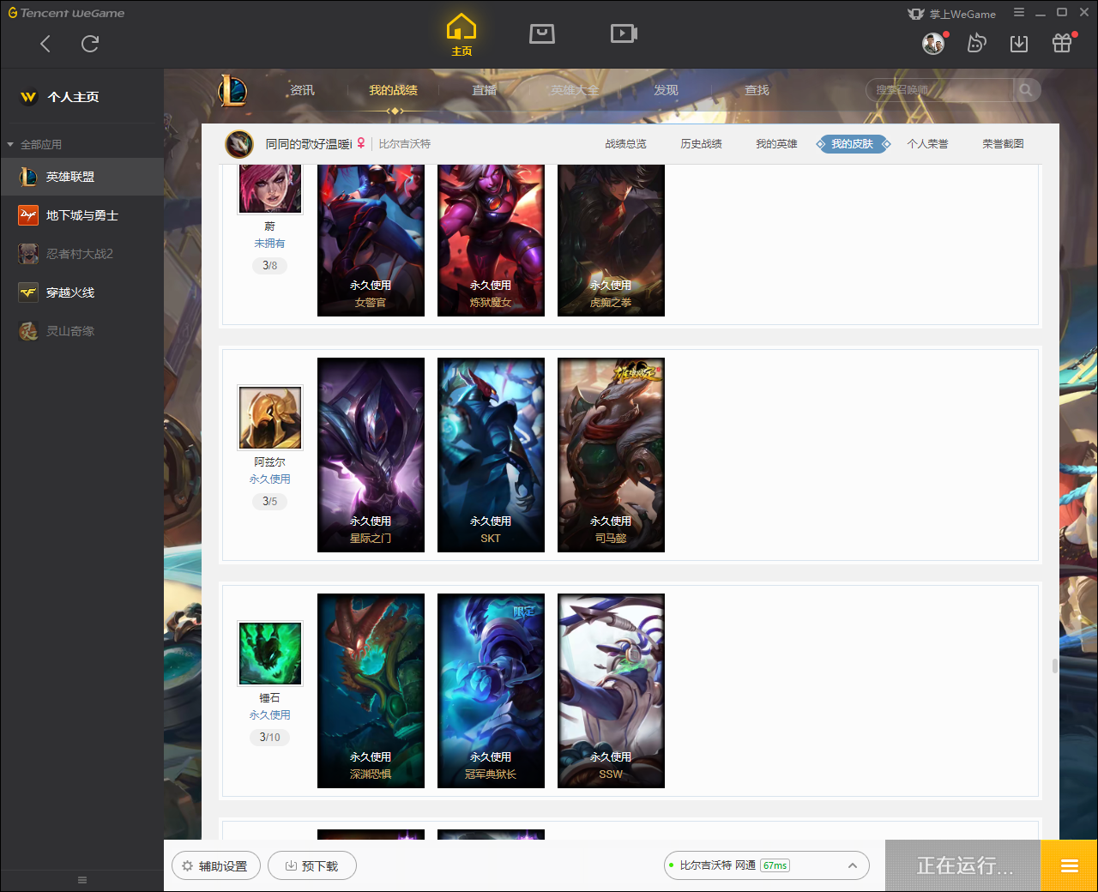The image size is (1098, 892).
Task: Open the 炼狱魔女 skin card
Action: pyautogui.click(x=491, y=241)
